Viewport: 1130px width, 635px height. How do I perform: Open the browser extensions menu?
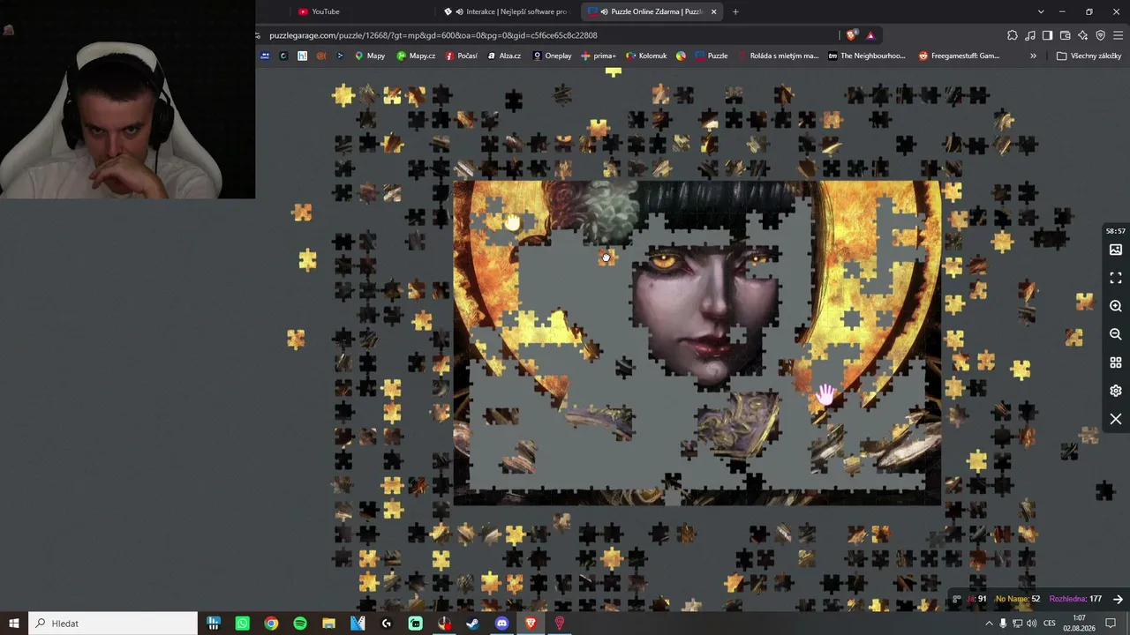pyautogui.click(x=1013, y=35)
